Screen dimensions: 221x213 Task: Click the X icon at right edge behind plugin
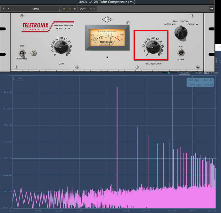(x=219, y=47)
